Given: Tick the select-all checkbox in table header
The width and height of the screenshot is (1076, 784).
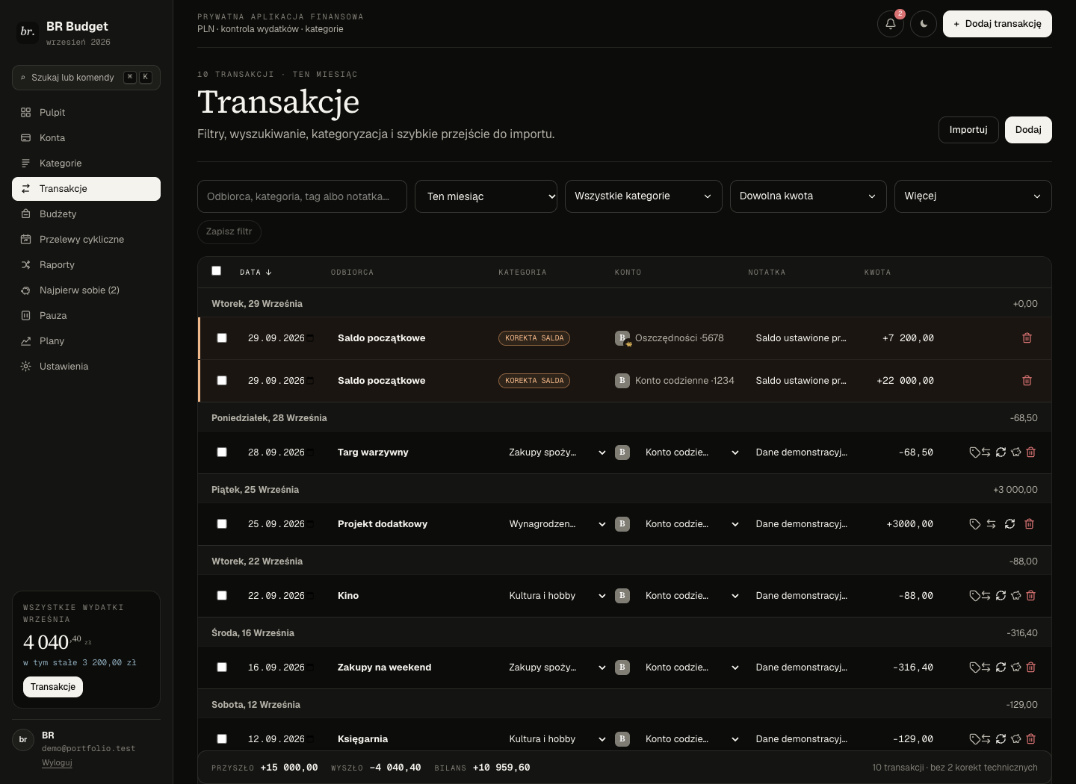Looking at the screenshot, I should click(x=217, y=271).
